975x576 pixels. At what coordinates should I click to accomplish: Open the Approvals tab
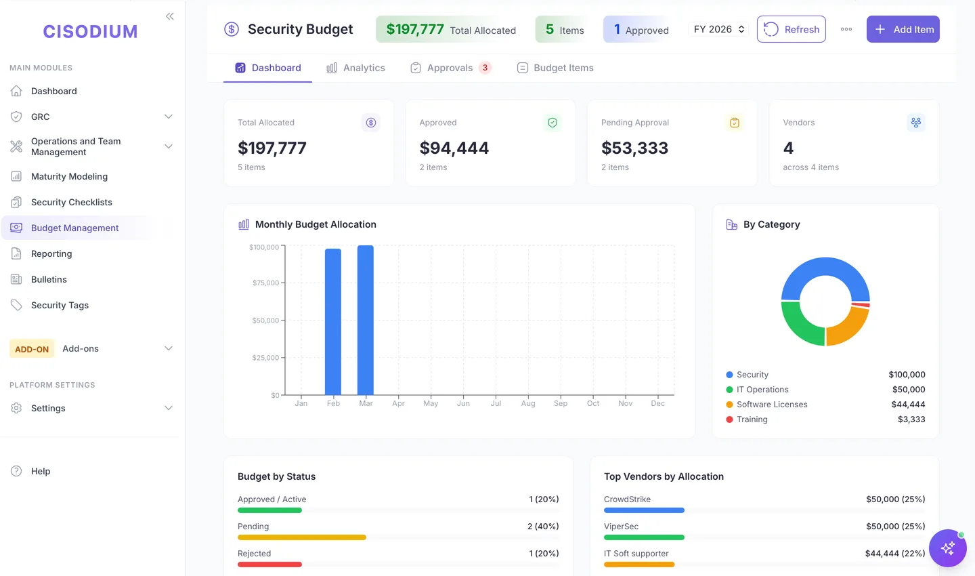[x=450, y=68]
